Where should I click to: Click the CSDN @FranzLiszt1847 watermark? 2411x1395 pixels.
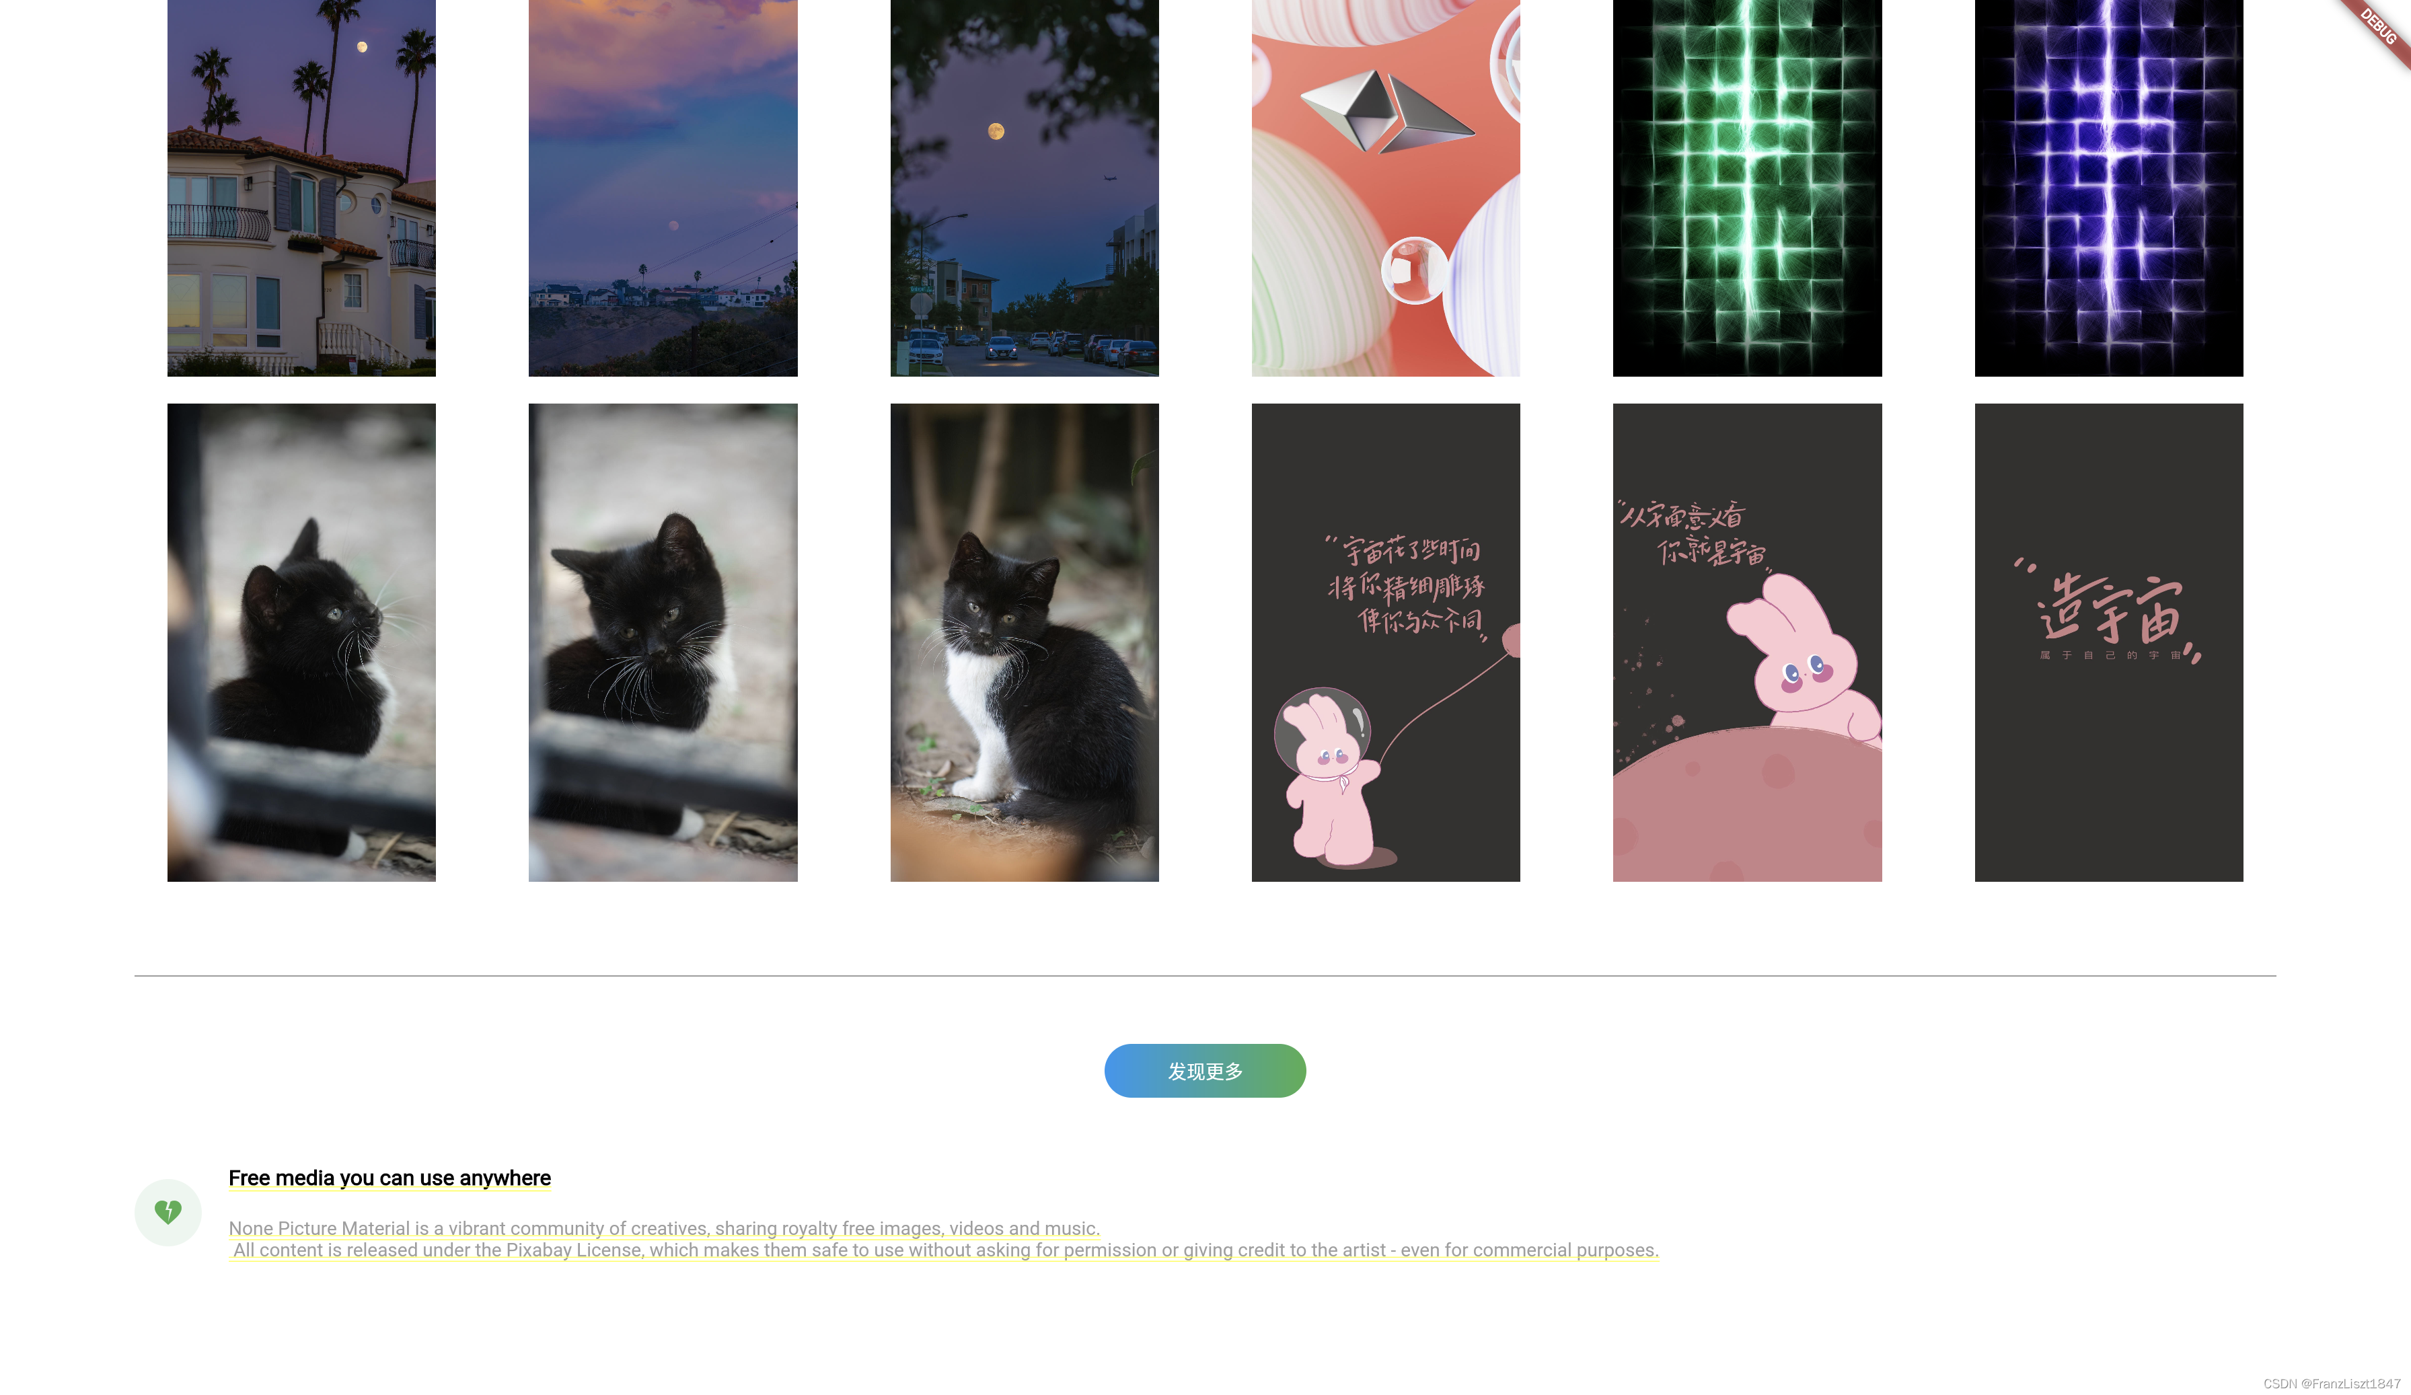(x=2332, y=1384)
